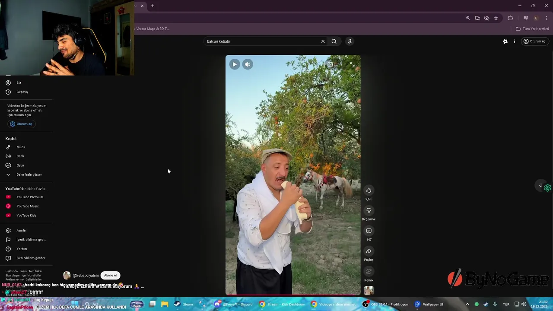Go to next short with down arrow

(x=540, y=186)
